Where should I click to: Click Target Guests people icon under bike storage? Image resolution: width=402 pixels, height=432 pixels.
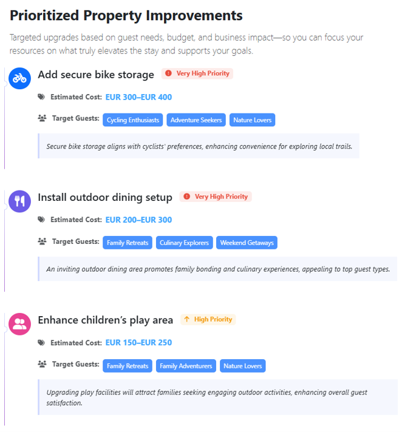[x=42, y=119]
